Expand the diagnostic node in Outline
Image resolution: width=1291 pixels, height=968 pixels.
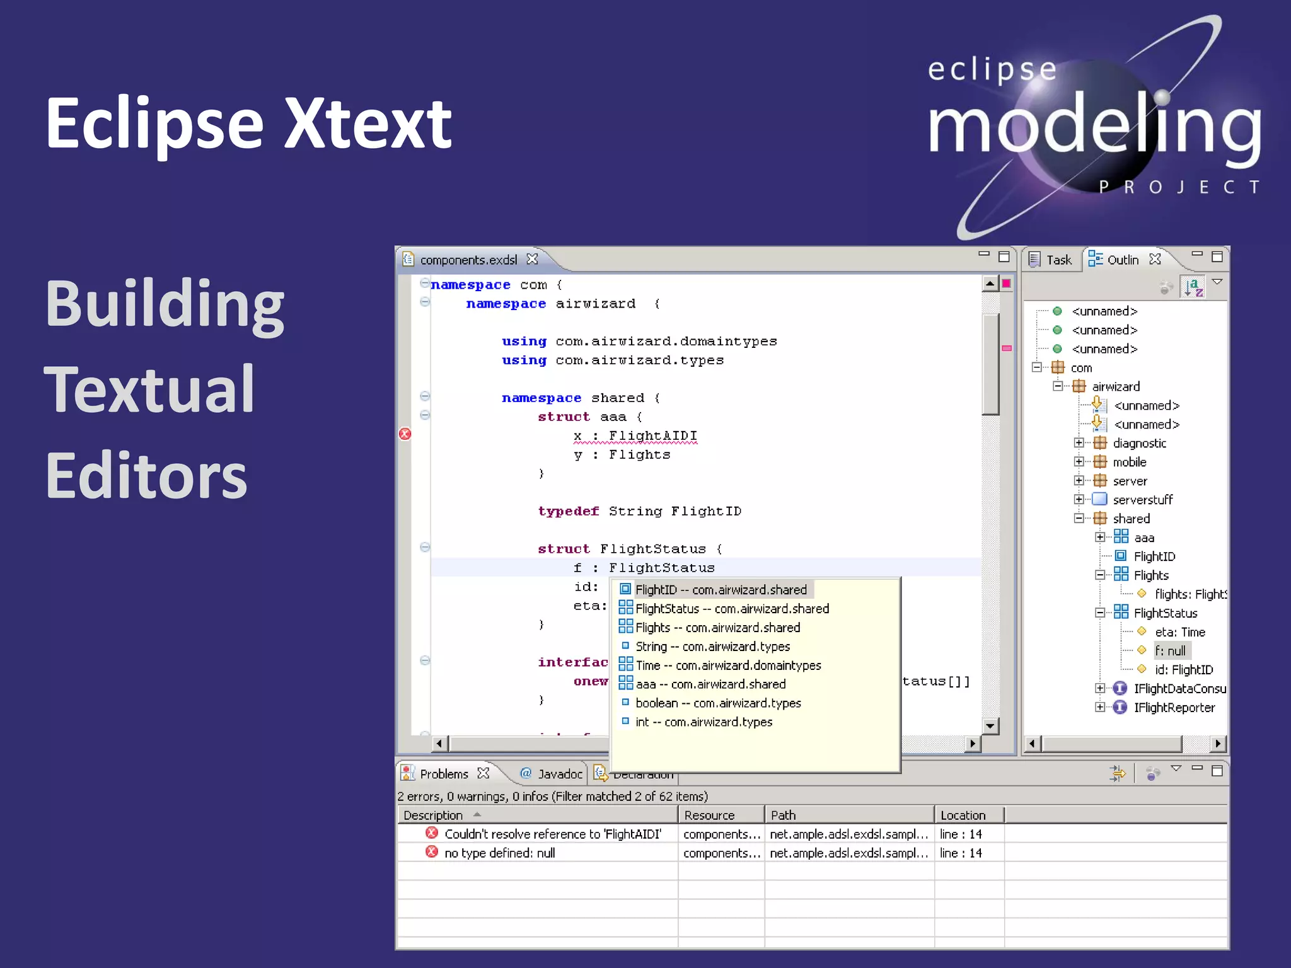pos(1079,443)
